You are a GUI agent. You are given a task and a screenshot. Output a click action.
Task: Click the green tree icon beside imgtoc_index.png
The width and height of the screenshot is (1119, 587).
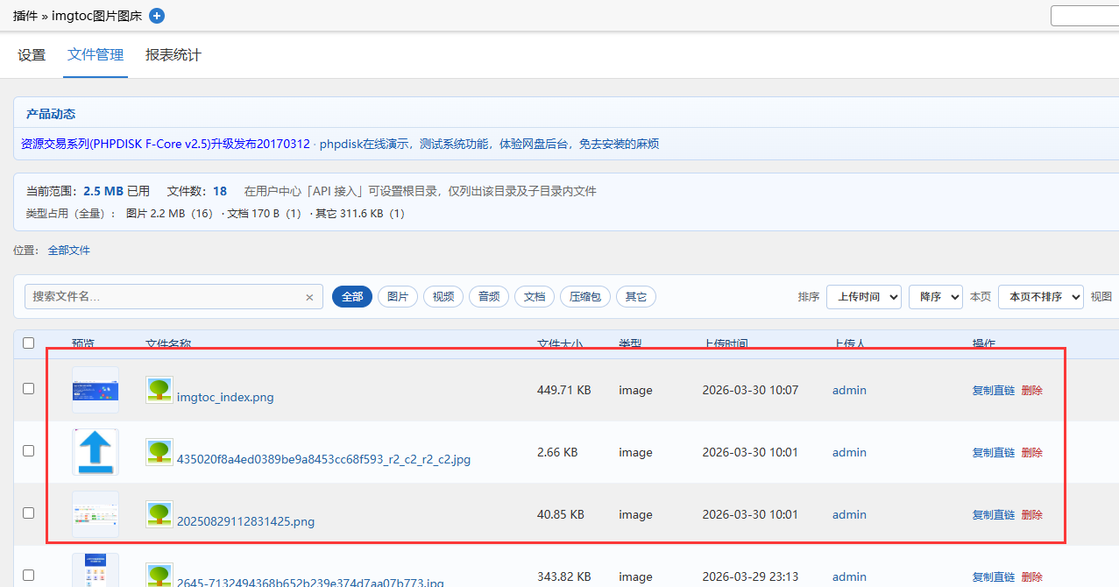tap(159, 389)
